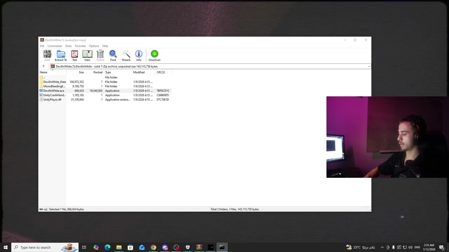Click 'Selected 1 file, 666,624 bytes' status text
Image resolution: width=449 pixels, height=252 pixels.
[x=66, y=209]
